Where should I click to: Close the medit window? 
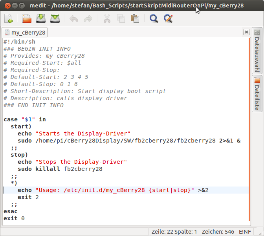coord(7,6)
